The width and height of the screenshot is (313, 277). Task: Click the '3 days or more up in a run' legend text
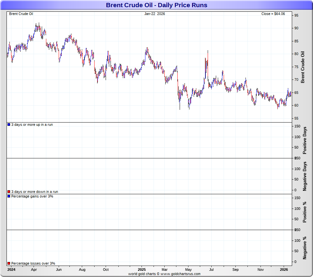pyautogui.click(x=32, y=125)
